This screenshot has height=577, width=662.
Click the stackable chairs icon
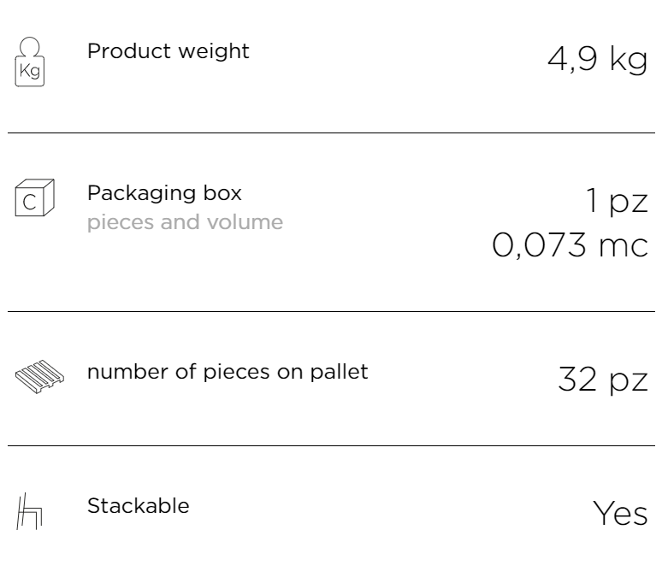click(x=30, y=510)
